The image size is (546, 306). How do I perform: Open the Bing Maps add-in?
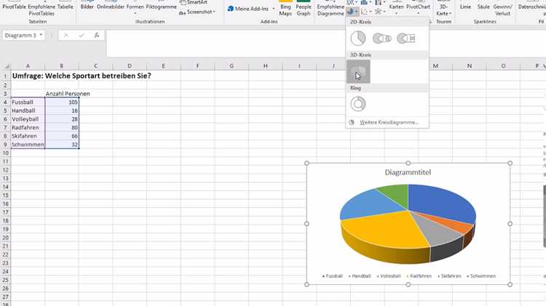tap(285, 9)
